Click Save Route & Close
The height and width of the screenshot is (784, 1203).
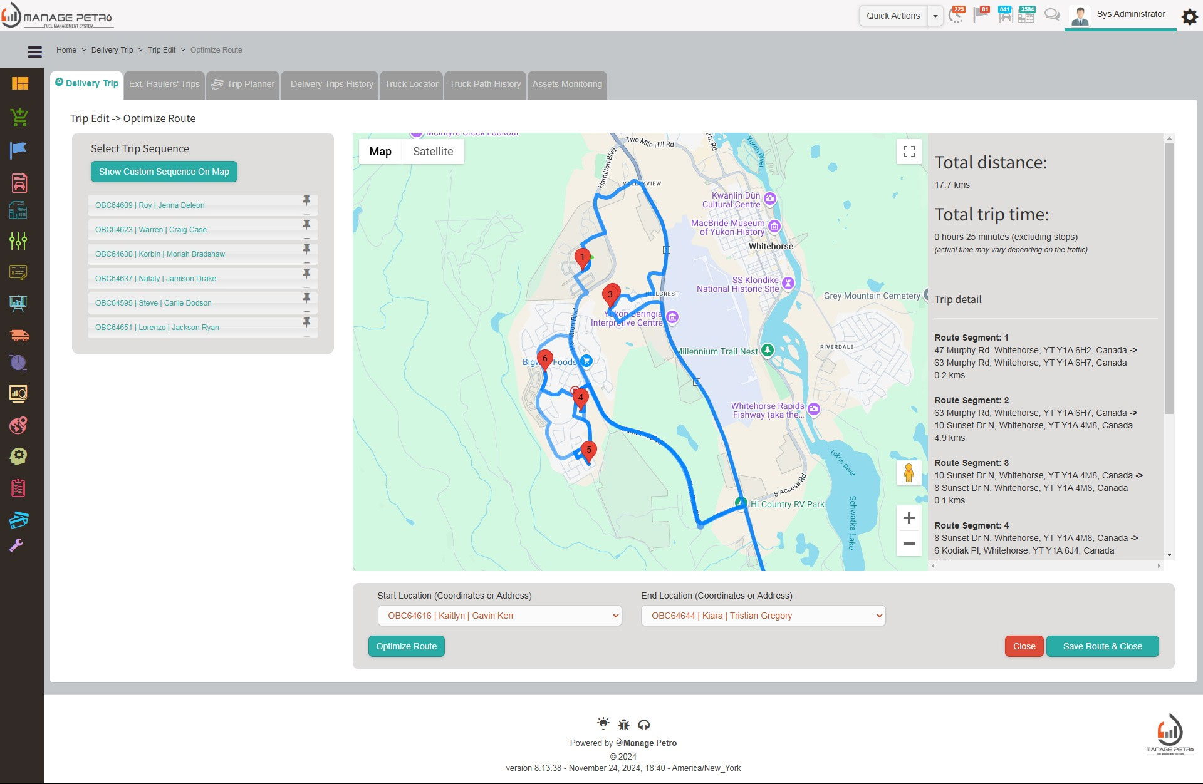(x=1102, y=646)
